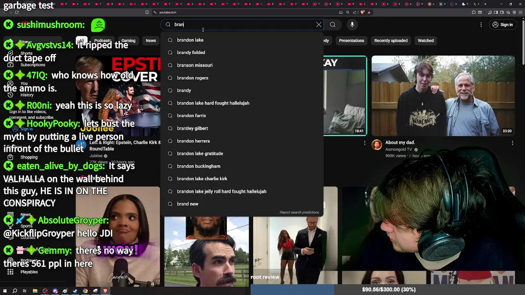
Task: Click the browser address bar showing youtube.com
Action: [246, 12]
